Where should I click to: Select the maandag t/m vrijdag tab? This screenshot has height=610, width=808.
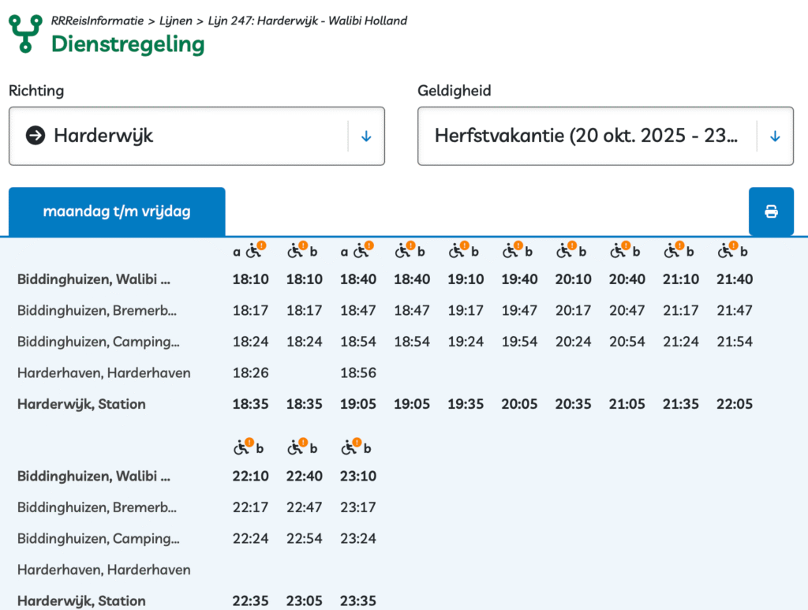click(x=117, y=211)
